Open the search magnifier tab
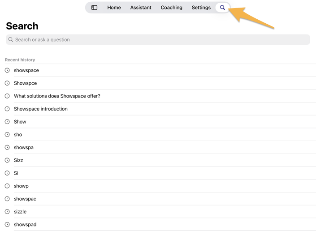This screenshot has height=231, width=316. [222, 8]
